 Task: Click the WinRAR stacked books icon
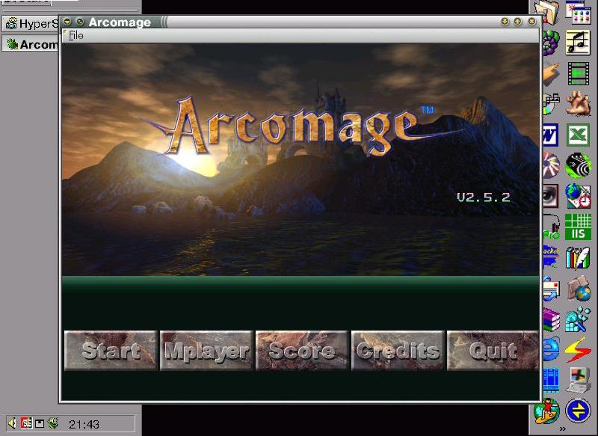(x=551, y=319)
